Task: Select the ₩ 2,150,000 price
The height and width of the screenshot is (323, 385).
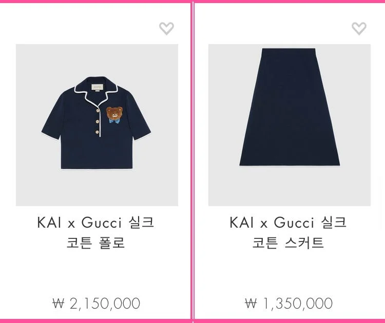Action: 97,304
